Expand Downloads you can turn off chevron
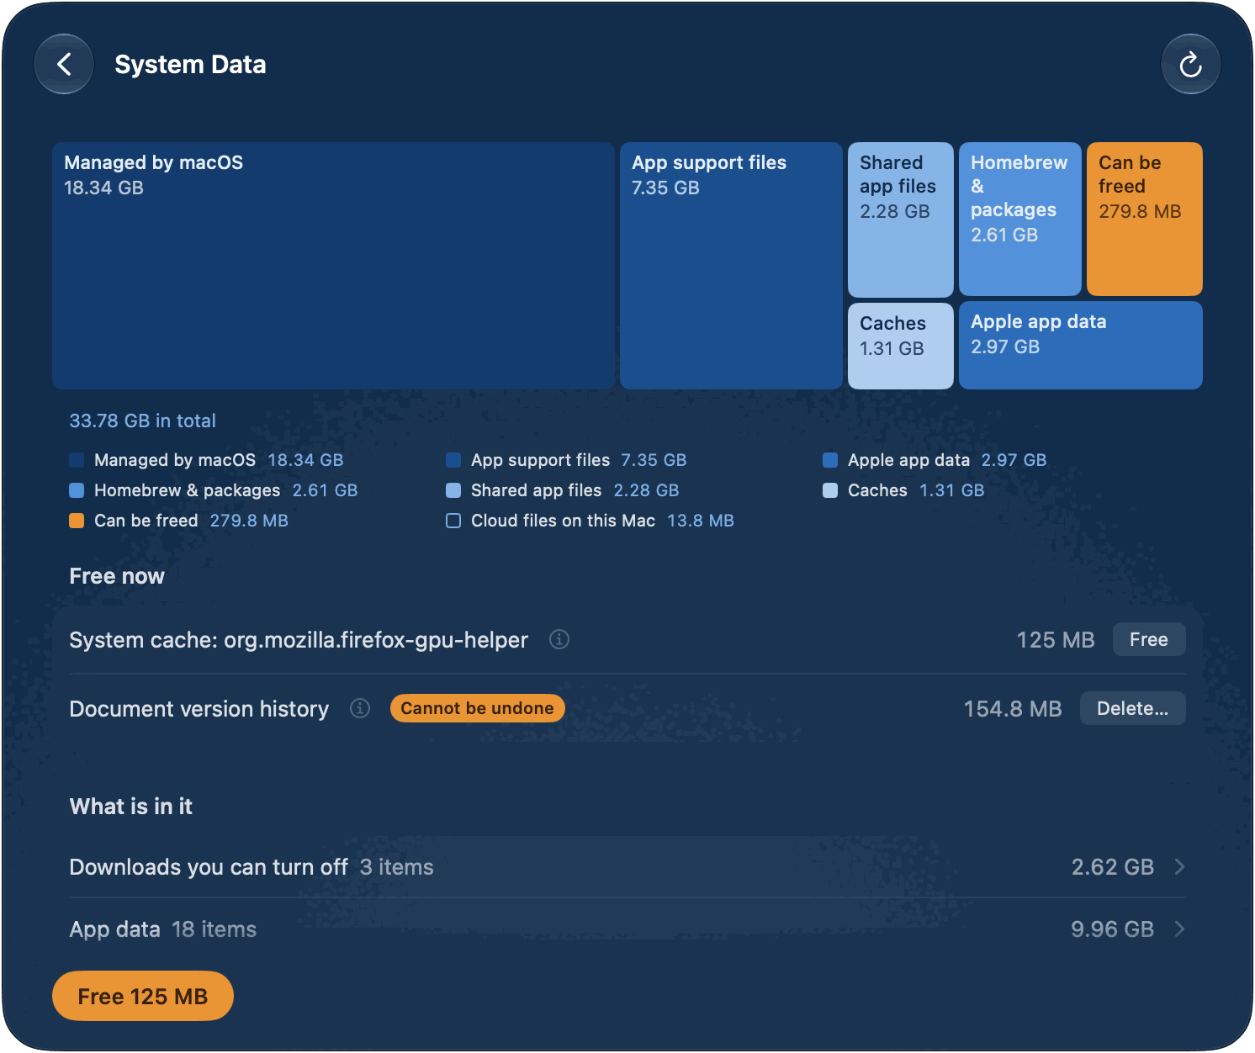 [1179, 867]
